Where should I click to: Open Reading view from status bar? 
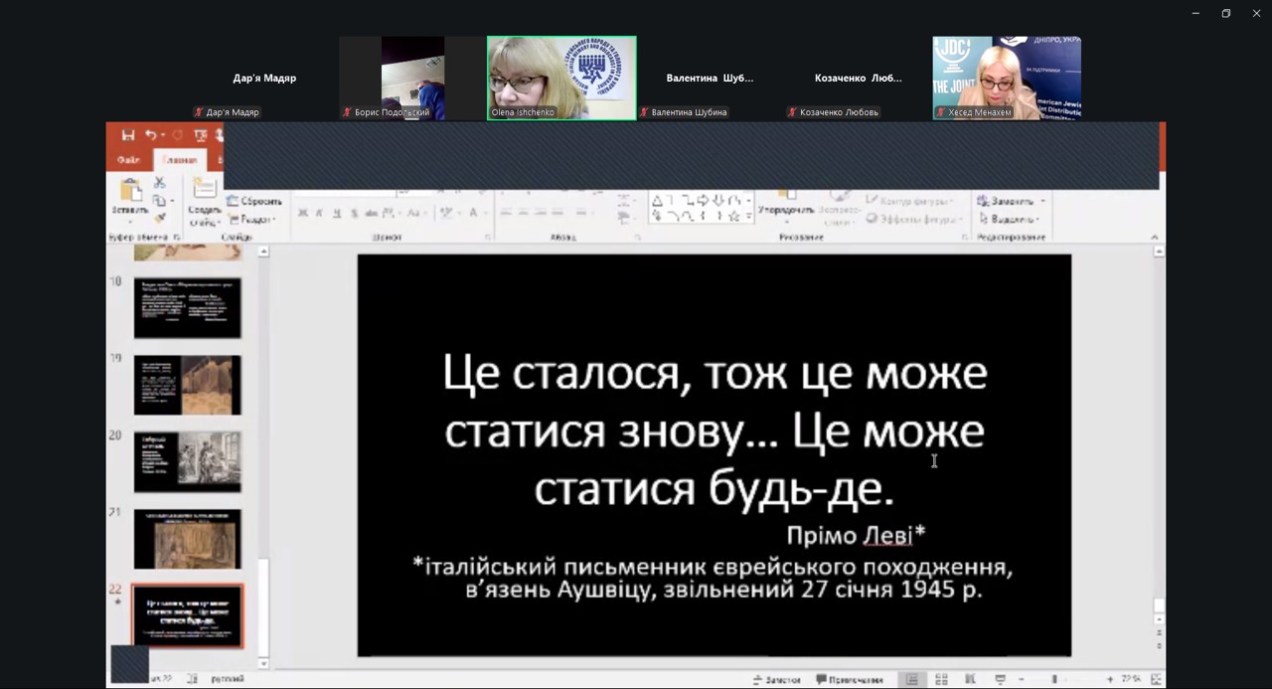pos(968,680)
